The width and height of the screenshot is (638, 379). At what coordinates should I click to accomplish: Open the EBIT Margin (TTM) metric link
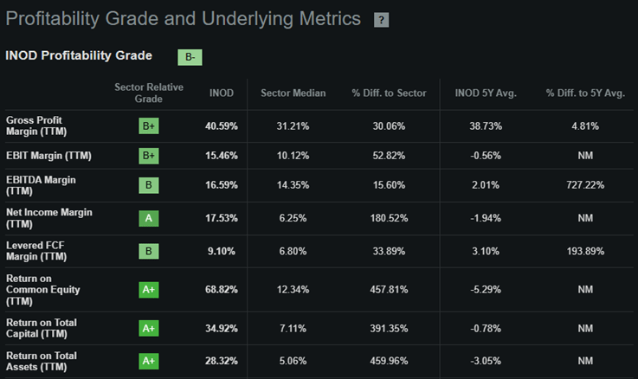click(48, 156)
